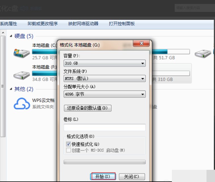Image resolution: width=215 pixels, height=182 pixels.
Task: Click the C drive capacity usage bar
Action: (45, 52)
